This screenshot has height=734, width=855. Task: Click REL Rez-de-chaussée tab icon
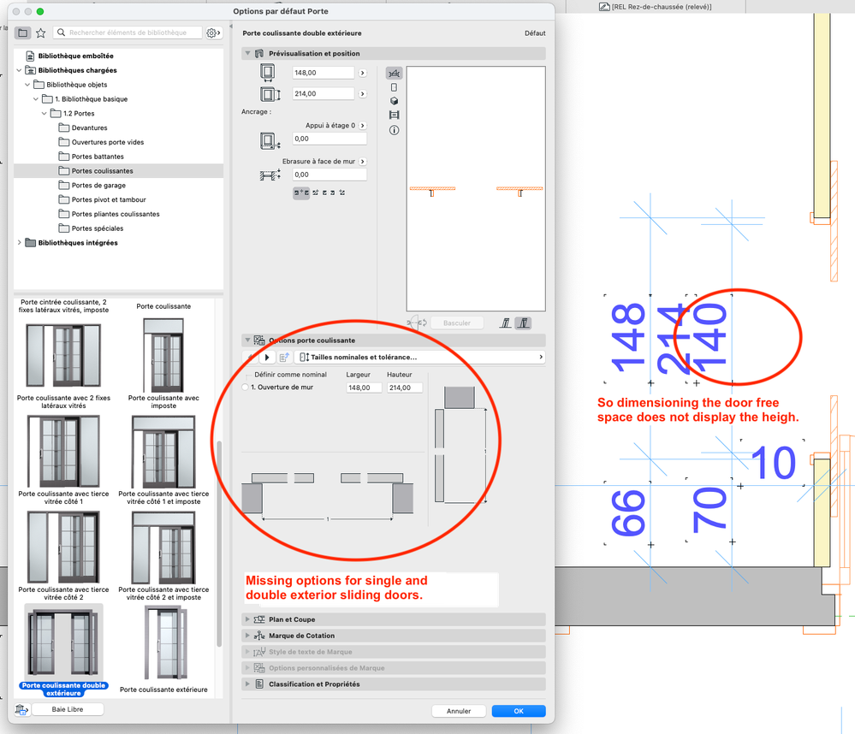coord(604,7)
